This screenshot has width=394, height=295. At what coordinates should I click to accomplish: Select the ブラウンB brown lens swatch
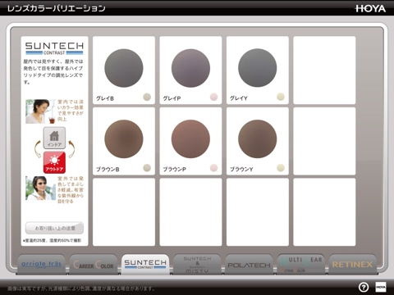(x=124, y=138)
